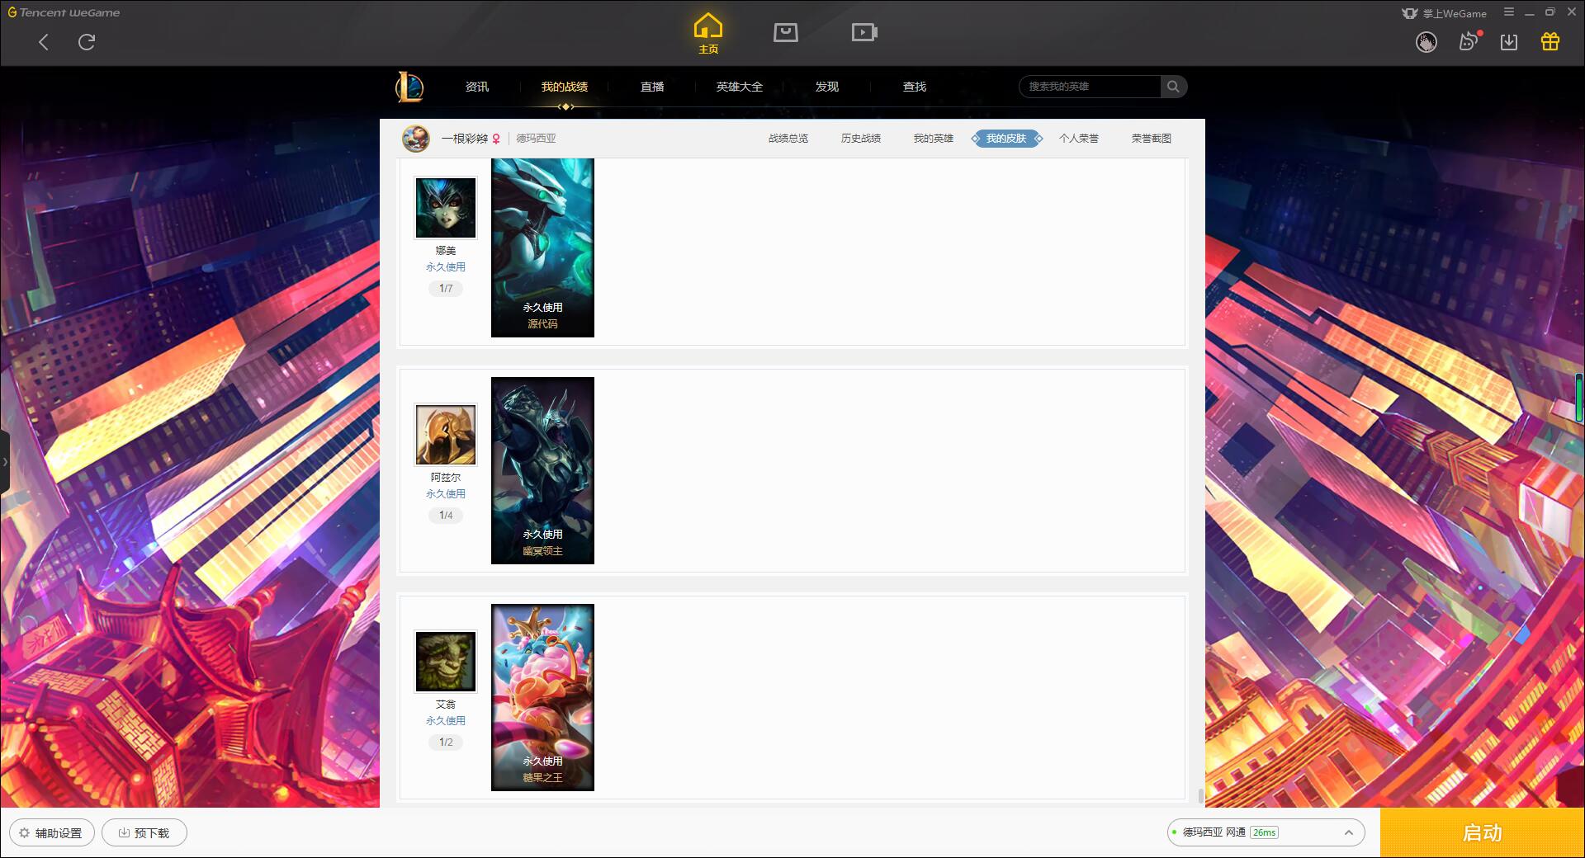Open the 我的英雄 sub-tab
Image resolution: width=1585 pixels, height=858 pixels.
[934, 139]
